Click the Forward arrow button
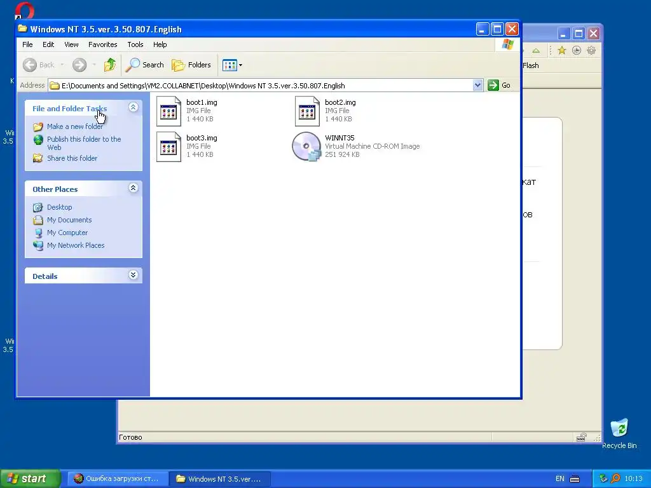The height and width of the screenshot is (488, 651). point(79,65)
